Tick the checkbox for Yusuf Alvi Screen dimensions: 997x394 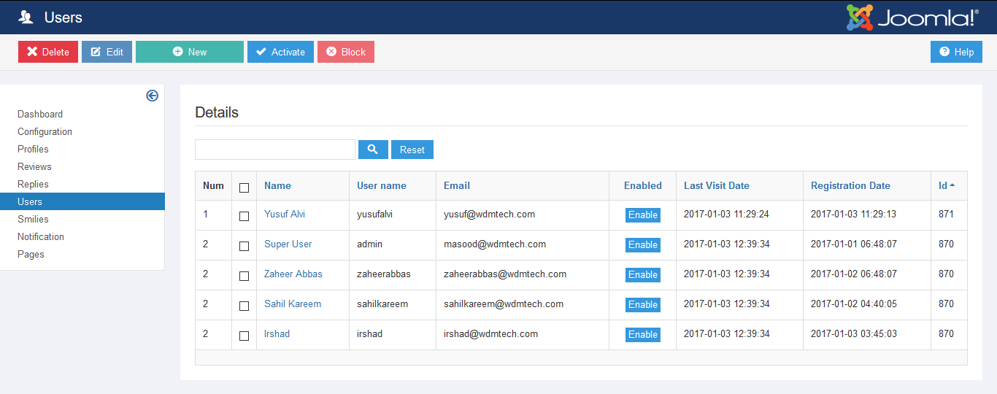[x=244, y=216]
